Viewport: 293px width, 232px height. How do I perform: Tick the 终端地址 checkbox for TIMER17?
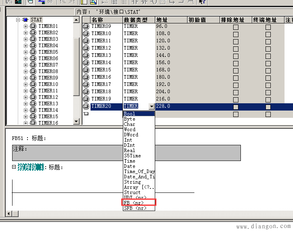coord(268,86)
